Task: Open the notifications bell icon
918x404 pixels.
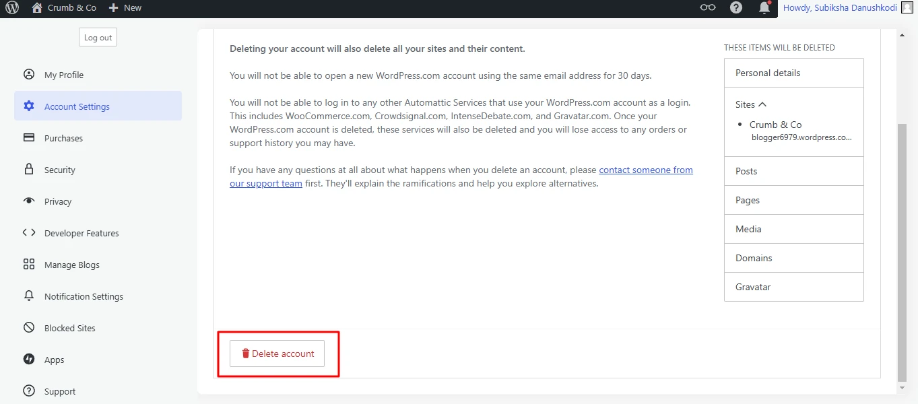Action: click(764, 8)
